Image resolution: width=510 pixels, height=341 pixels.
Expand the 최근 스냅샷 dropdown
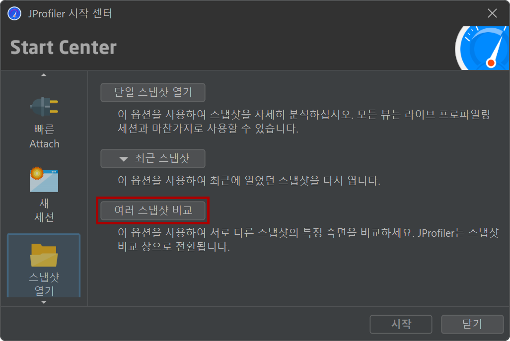[x=153, y=159]
